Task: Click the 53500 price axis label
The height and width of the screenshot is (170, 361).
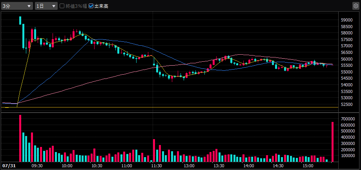Action: click(346, 91)
